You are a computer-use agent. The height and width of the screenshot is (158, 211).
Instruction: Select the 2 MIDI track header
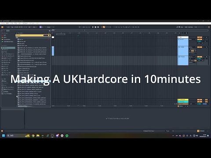coord(183,51)
